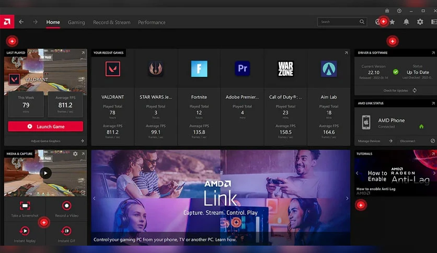Go forward with the right arrow

(35, 22)
